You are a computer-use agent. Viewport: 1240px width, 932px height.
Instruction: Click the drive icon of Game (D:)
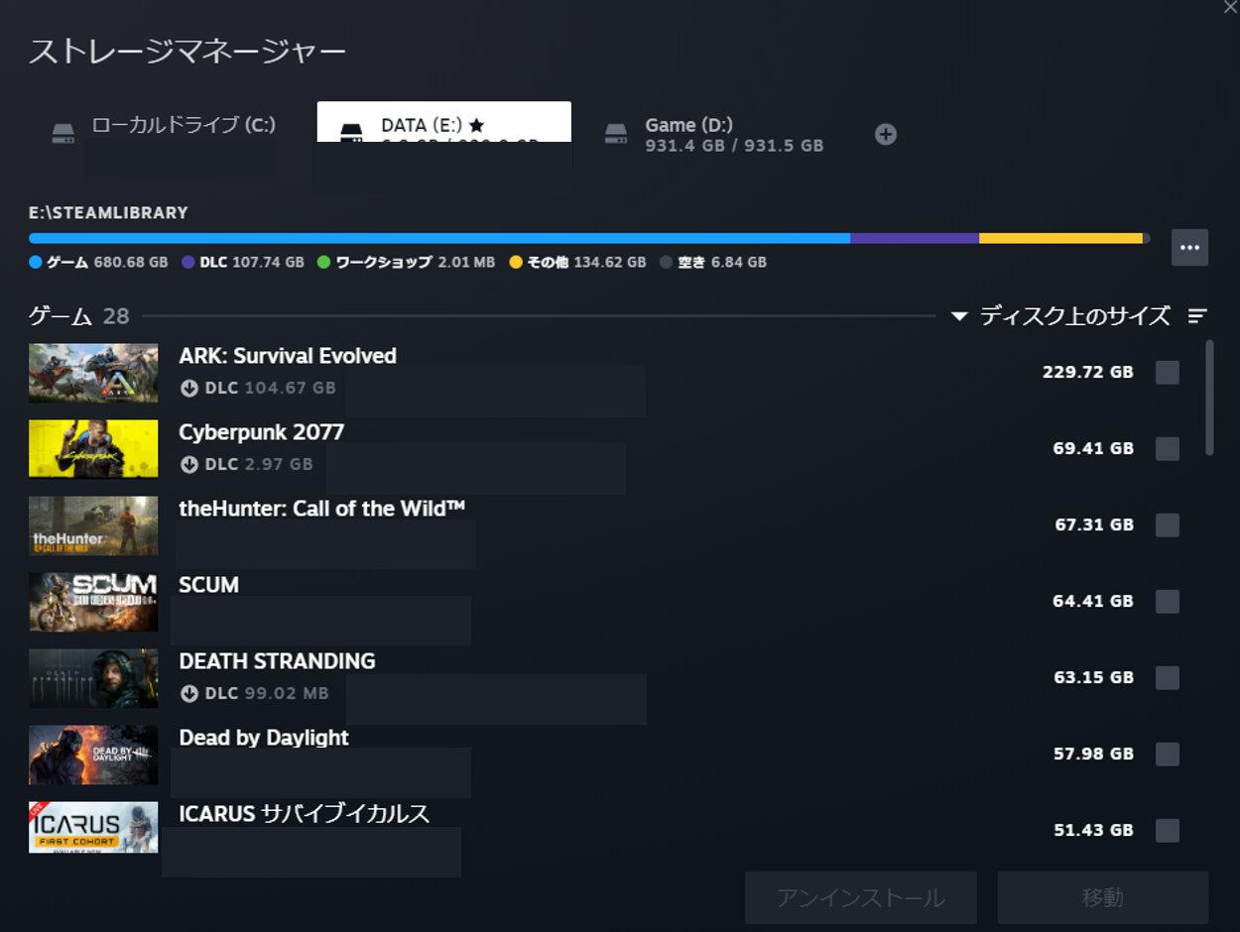pyautogui.click(x=616, y=133)
